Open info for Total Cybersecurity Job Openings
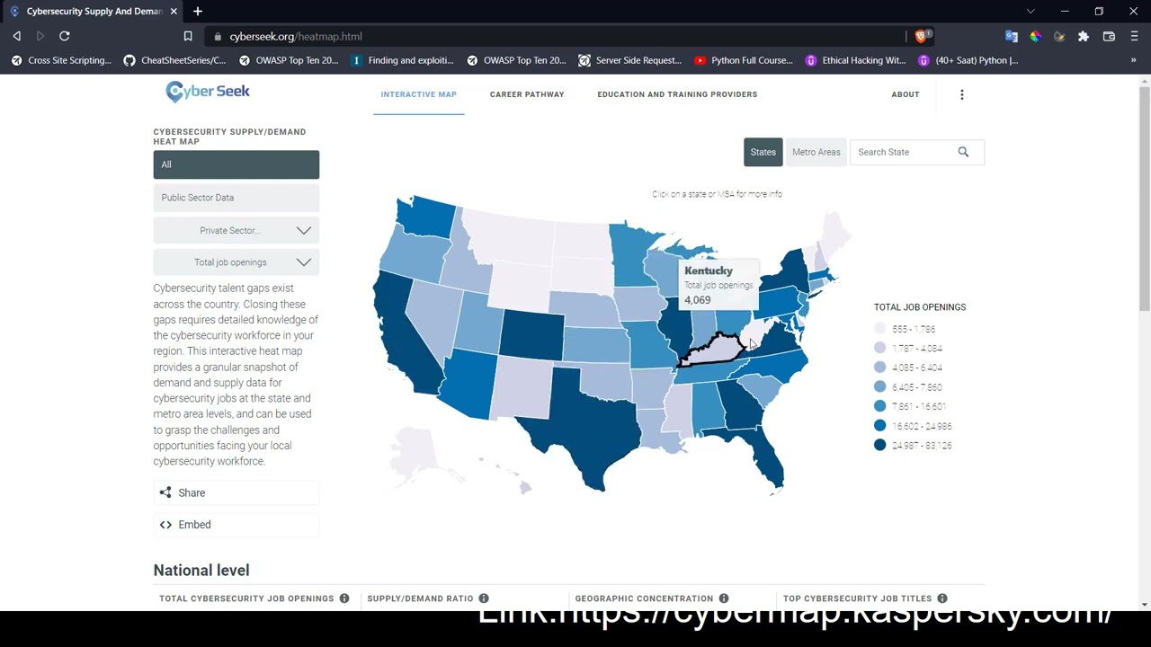Image resolution: width=1151 pixels, height=647 pixels. [x=344, y=598]
